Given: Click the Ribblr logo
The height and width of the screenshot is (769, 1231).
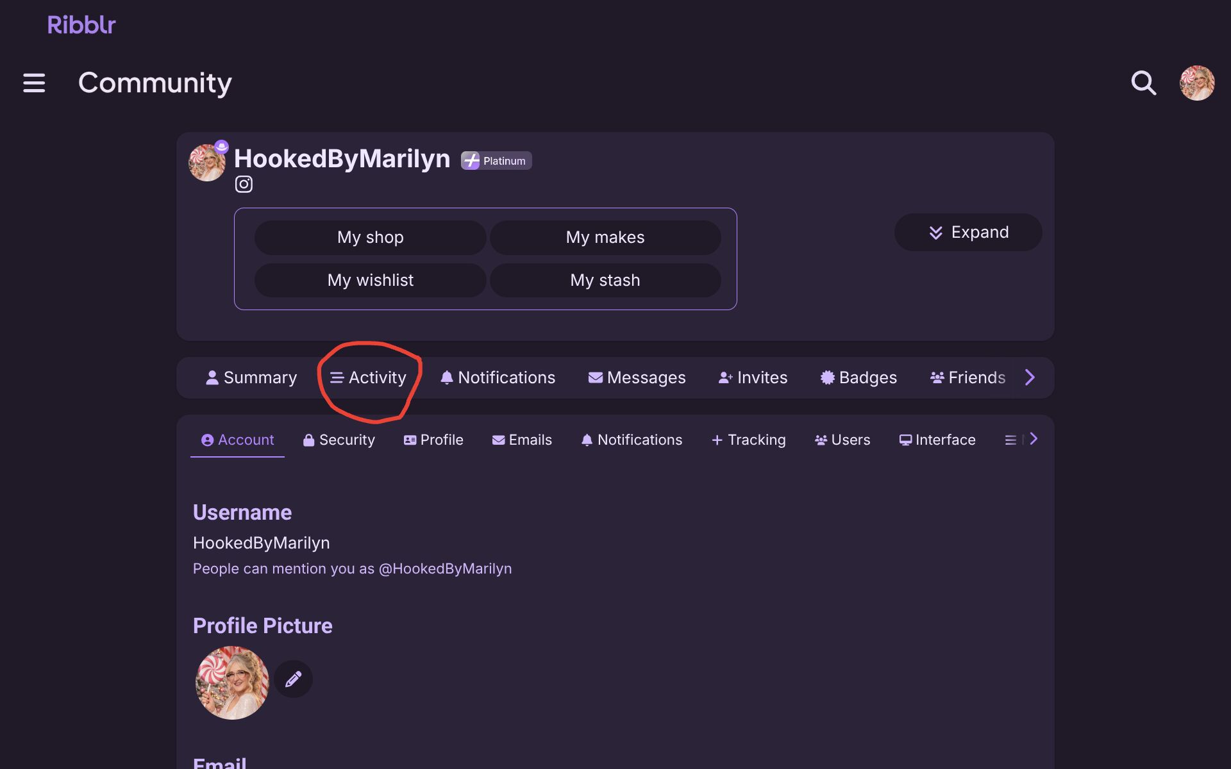Looking at the screenshot, I should pyautogui.click(x=81, y=25).
